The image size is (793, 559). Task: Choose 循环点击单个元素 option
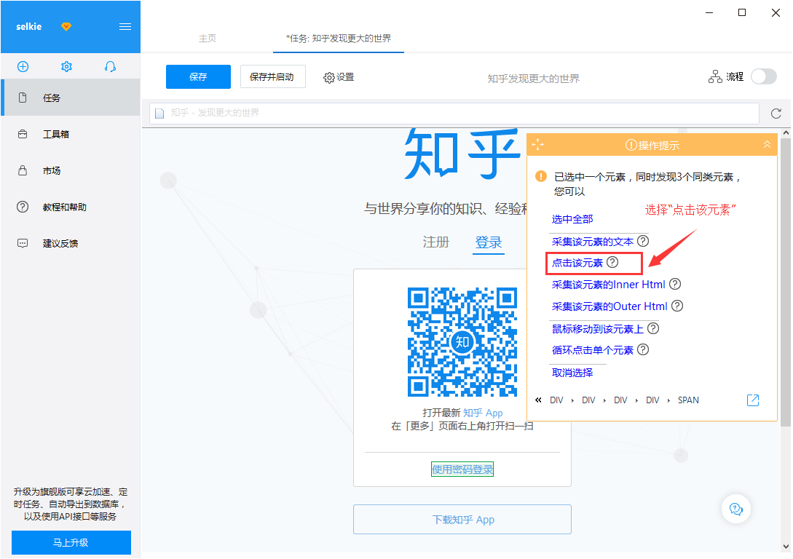pos(592,350)
